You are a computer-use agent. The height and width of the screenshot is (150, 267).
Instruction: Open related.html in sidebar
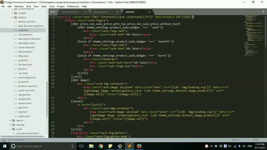pos(25,99)
